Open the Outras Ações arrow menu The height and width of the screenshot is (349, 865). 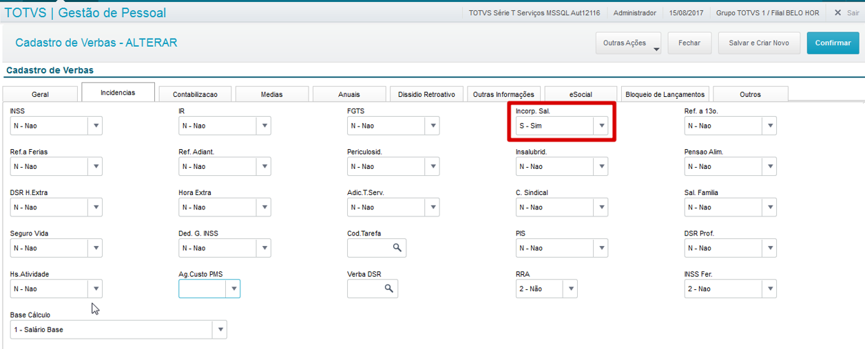coord(656,49)
